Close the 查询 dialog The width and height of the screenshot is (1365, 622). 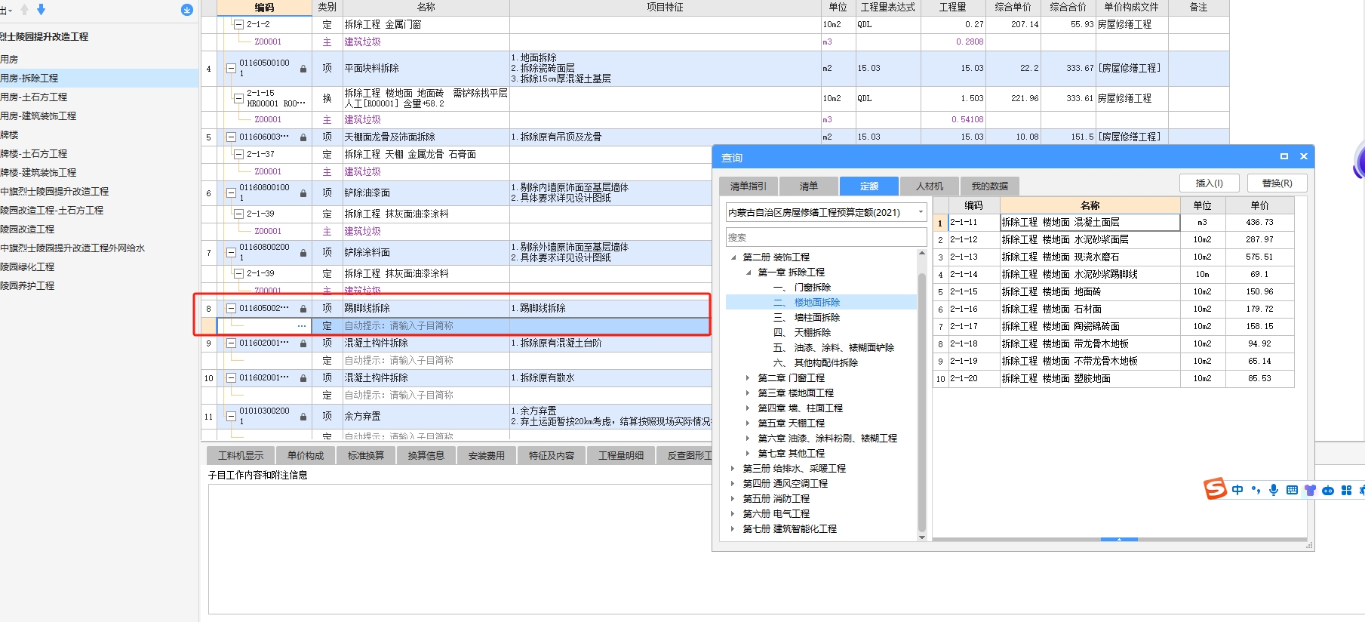click(1304, 156)
